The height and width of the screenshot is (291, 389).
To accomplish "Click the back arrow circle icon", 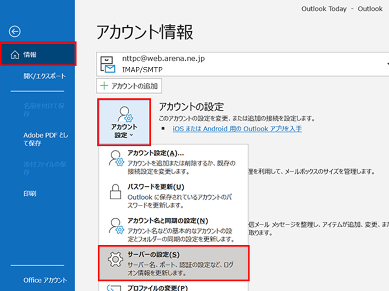I will 15,31.
